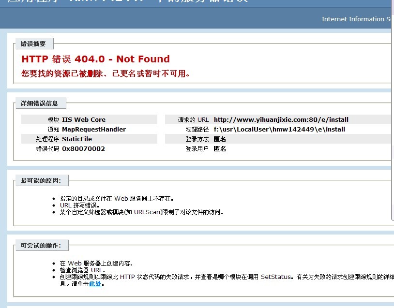Image resolution: width=394 pixels, height=308 pixels.
Task: Click the "MapRequestHandler" notification value
Action: 93,129
